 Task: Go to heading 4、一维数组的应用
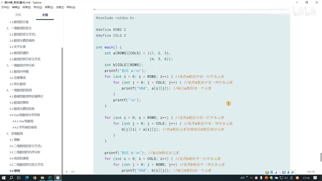pyautogui.click(x=19, y=90)
